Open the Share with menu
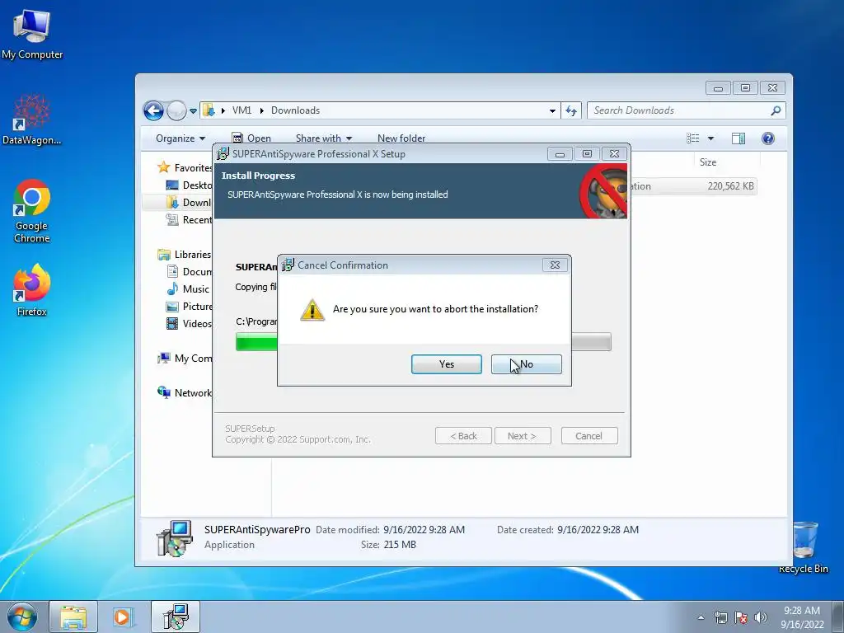The width and height of the screenshot is (844, 633). tap(323, 138)
